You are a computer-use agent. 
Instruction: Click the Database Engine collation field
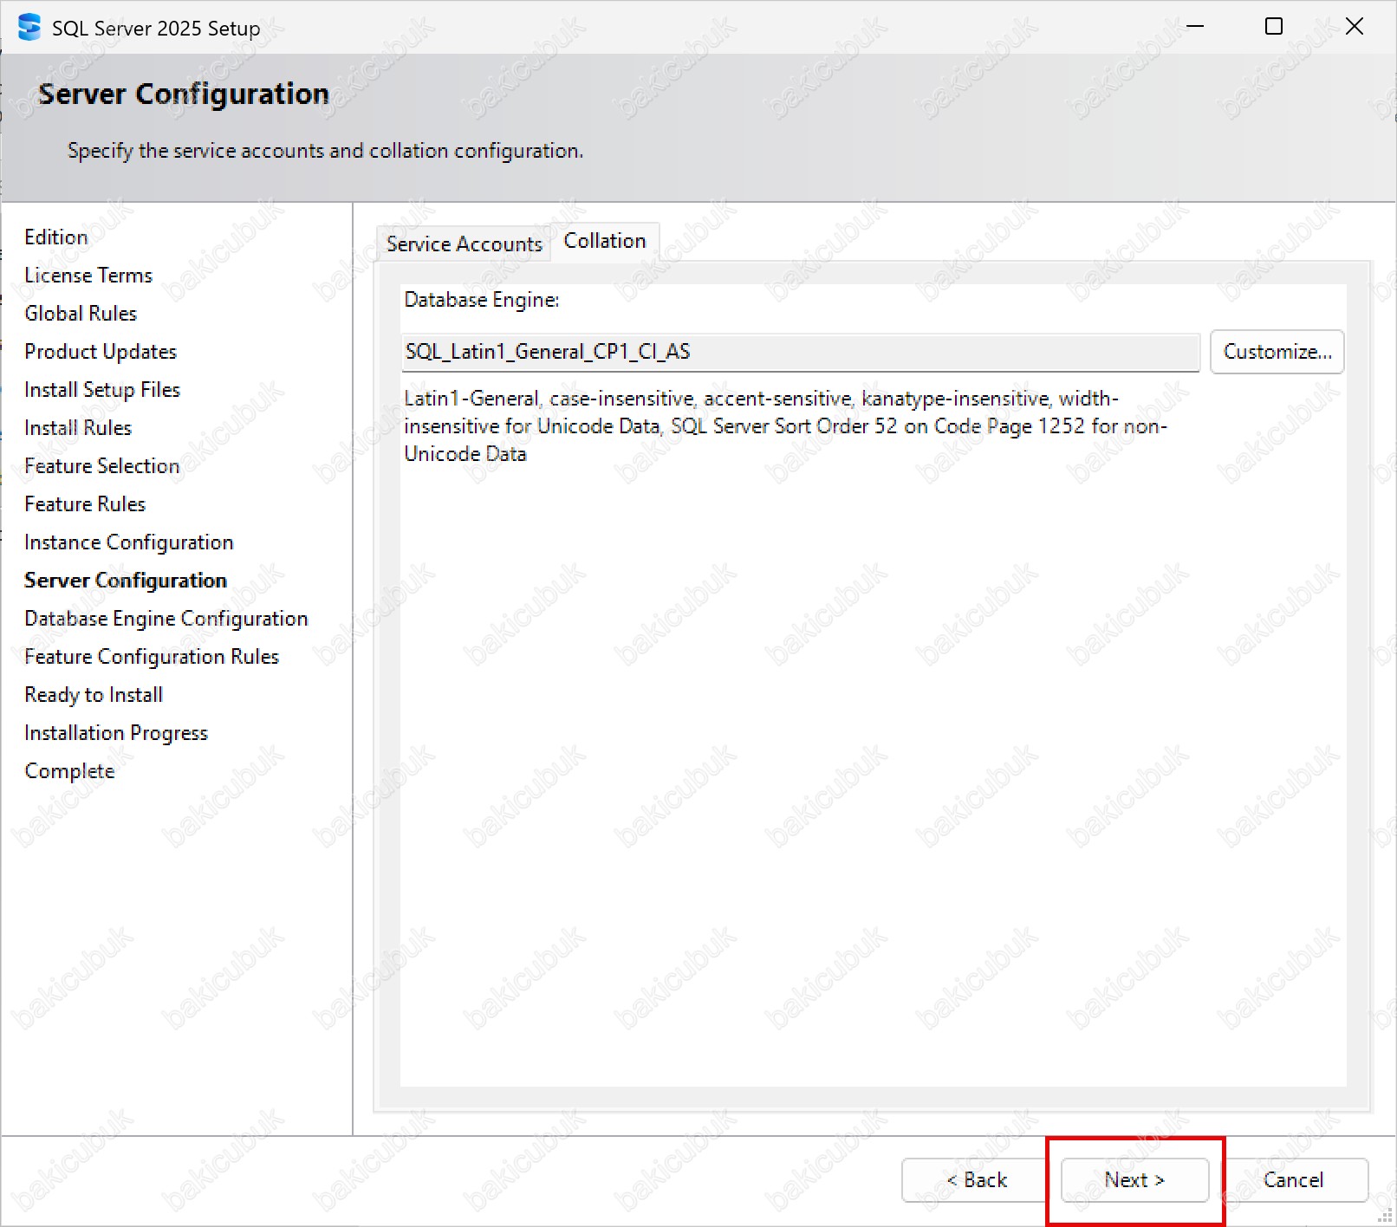799,352
